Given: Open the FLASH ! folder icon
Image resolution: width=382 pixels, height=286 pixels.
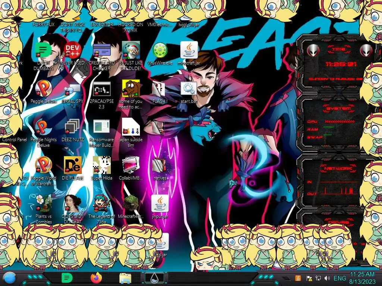Looking at the screenshot, I should tap(159, 89).
